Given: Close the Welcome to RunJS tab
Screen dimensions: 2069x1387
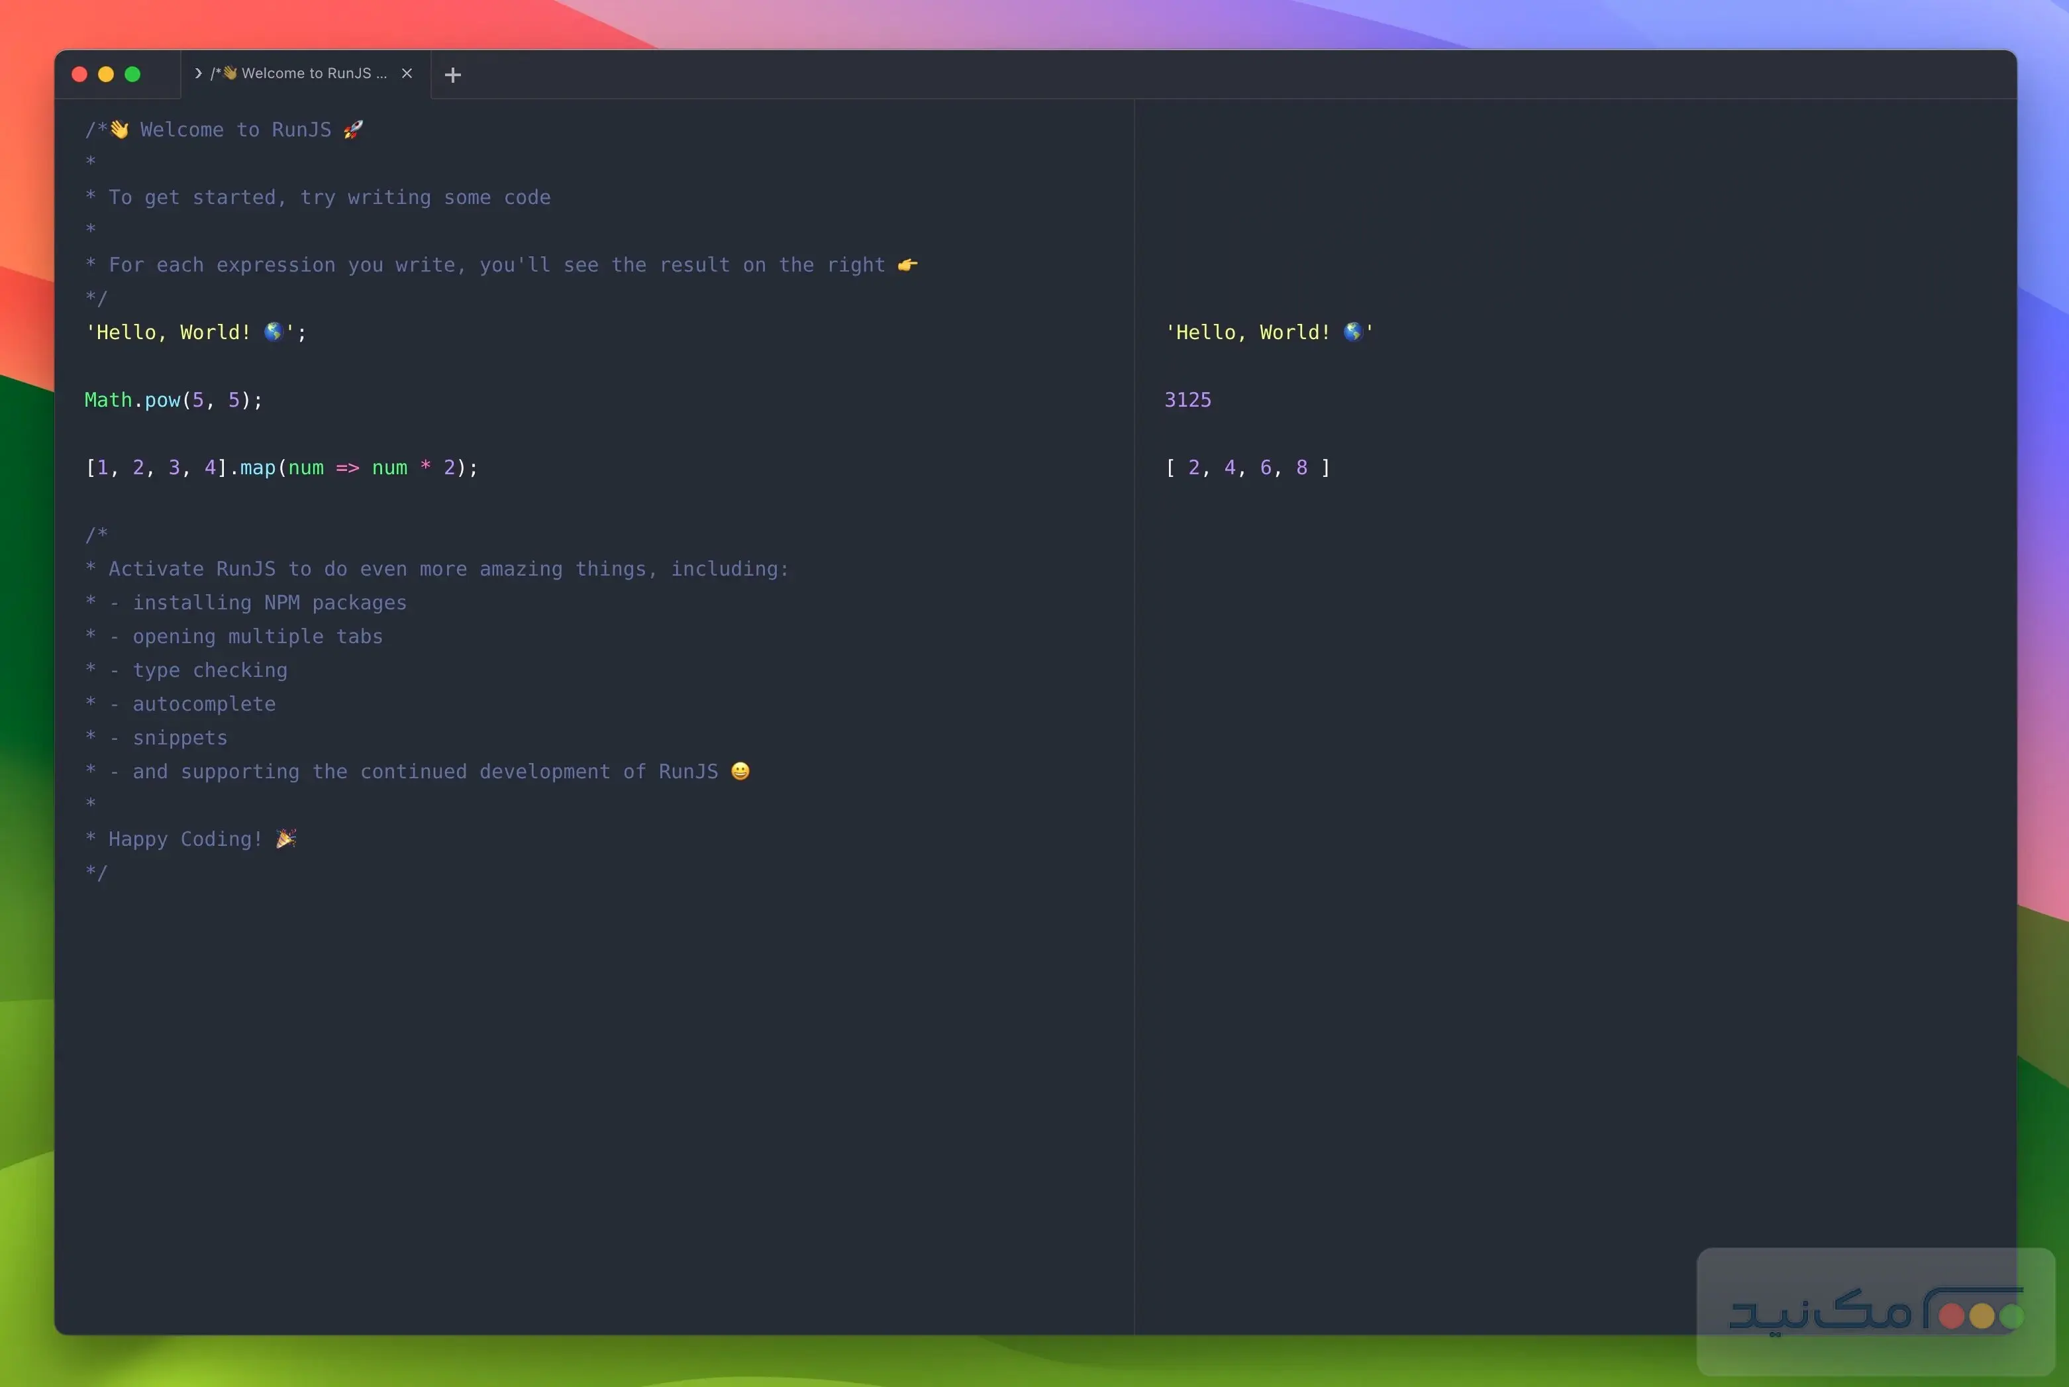Looking at the screenshot, I should (x=407, y=74).
